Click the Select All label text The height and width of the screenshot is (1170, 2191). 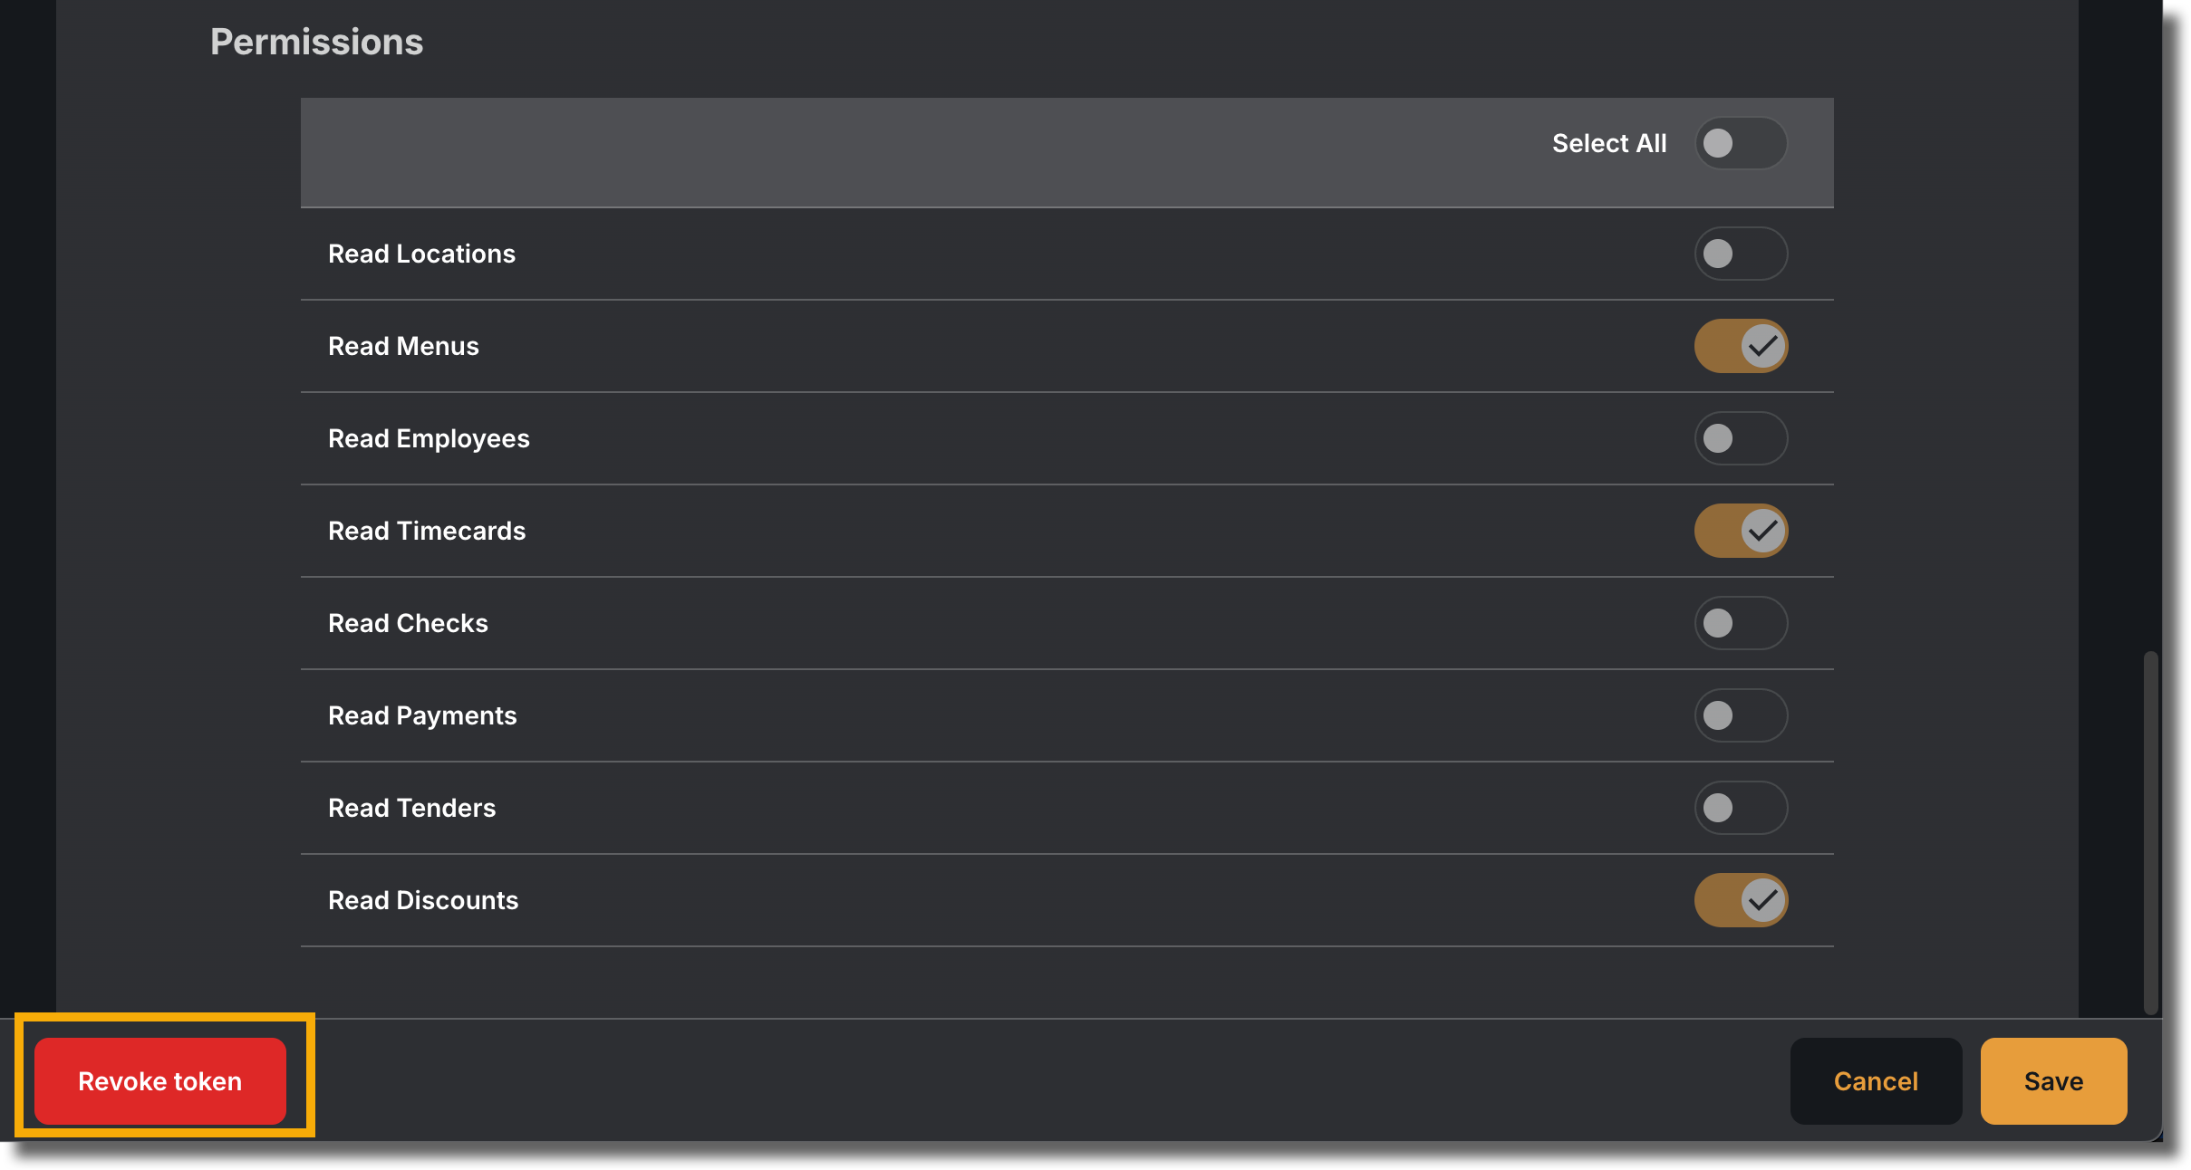tap(1609, 143)
